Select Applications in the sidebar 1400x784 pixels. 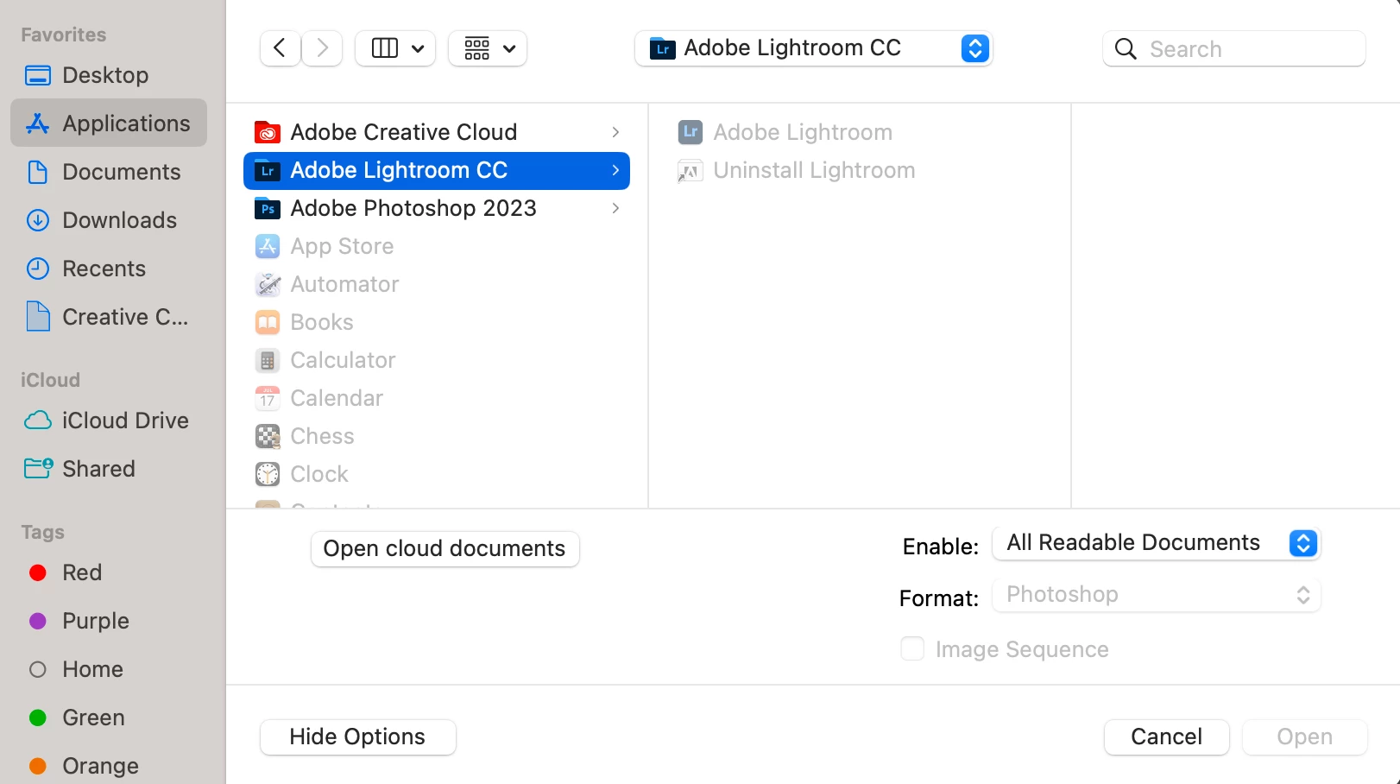[x=109, y=123]
